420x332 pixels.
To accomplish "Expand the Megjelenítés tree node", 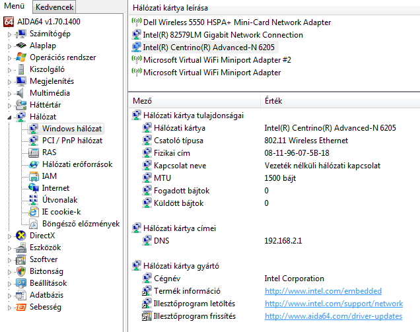I will (10, 82).
